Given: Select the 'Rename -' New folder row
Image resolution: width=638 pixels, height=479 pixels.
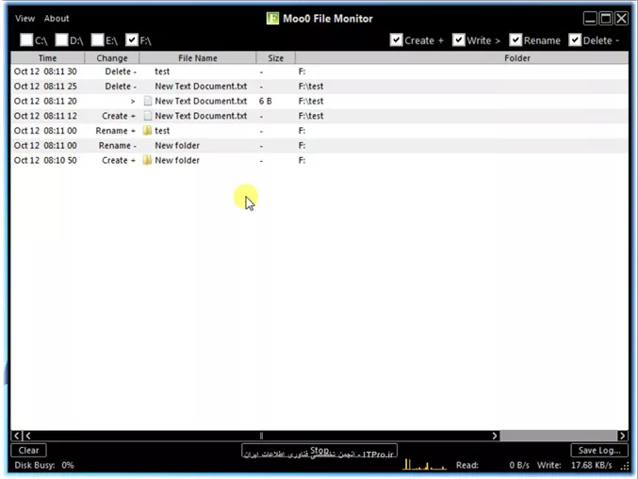Looking at the screenshot, I should [319, 146].
